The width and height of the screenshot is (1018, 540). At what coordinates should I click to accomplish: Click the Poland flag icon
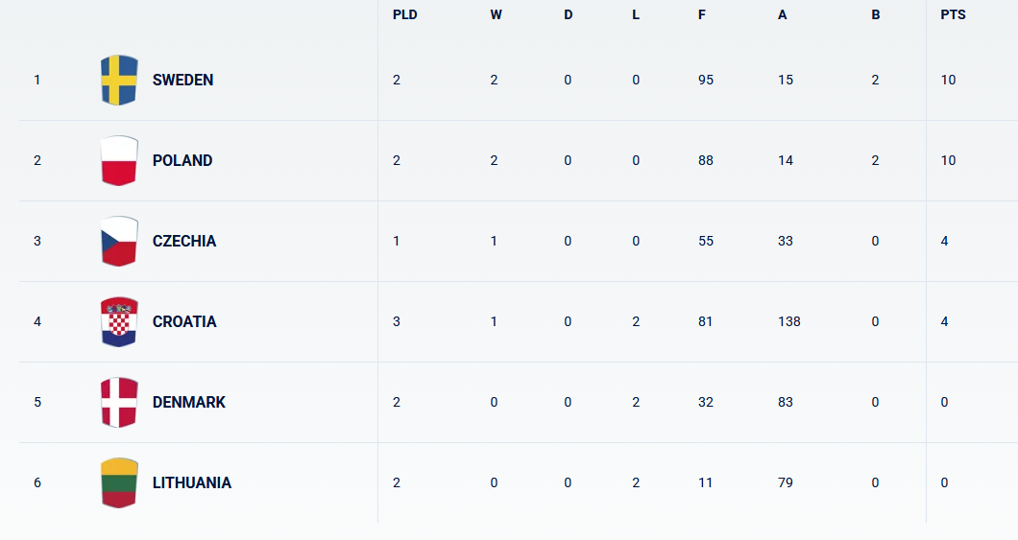click(x=119, y=160)
